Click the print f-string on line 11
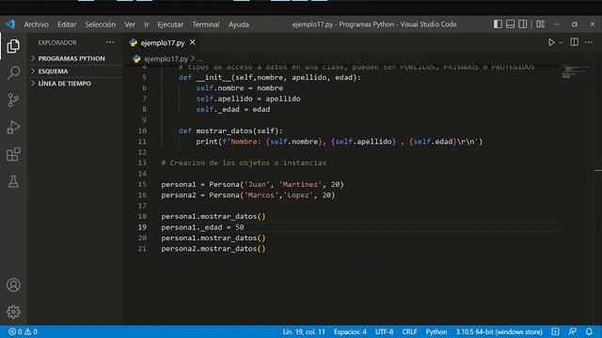 click(339, 142)
